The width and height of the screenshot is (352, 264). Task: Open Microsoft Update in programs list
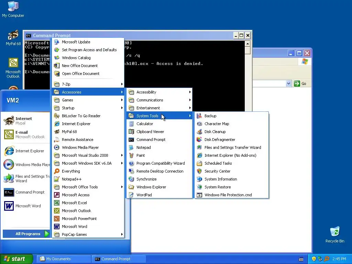(88, 42)
